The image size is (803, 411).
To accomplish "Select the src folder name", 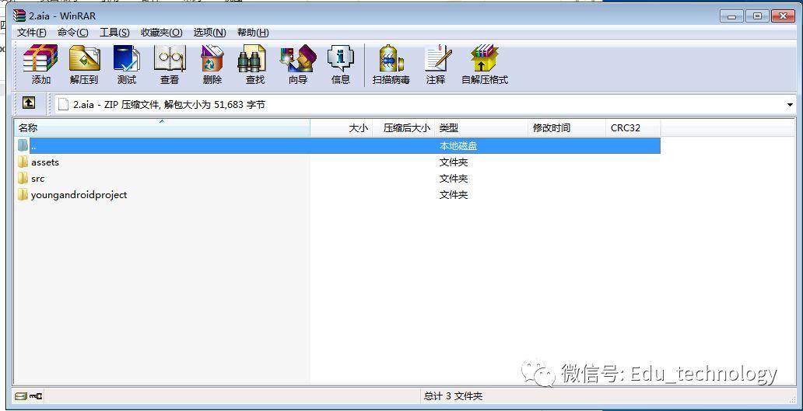I will click(38, 179).
